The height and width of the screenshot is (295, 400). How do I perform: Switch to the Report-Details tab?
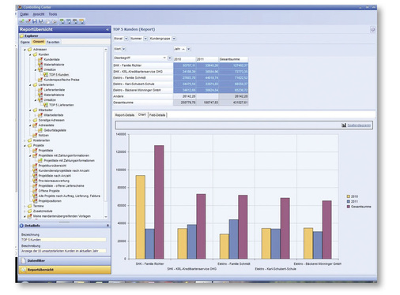[125, 115]
